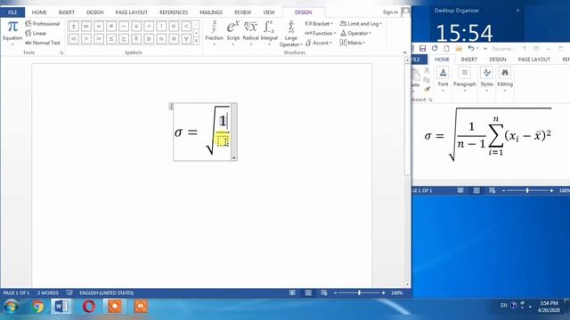Screen dimensions: 570x320
Task: Insert the minus-plus symbol
Action: (136, 38)
